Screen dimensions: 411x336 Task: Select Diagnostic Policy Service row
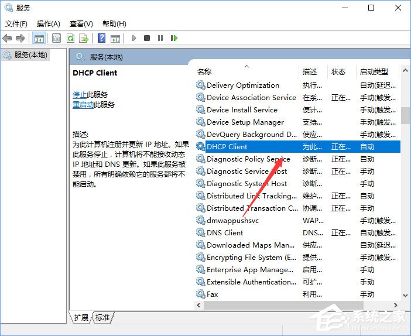(x=298, y=159)
